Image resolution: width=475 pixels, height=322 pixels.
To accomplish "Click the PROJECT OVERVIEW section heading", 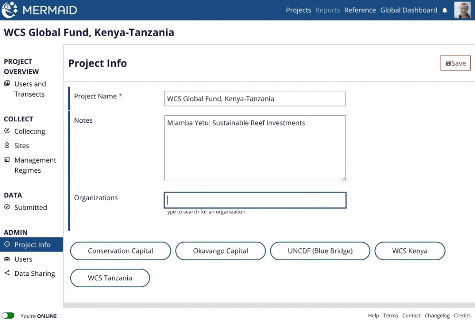I will pos(21,67).
